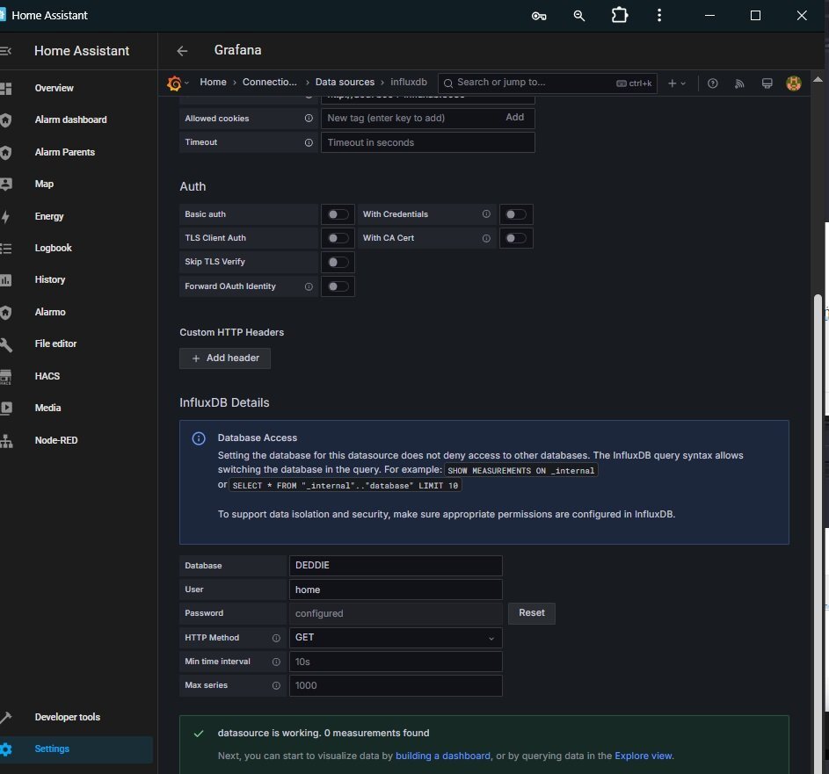This screenshot has width=829, height=774.
Task: Enable the With CA Cert toggle
Action: (516, 238)
